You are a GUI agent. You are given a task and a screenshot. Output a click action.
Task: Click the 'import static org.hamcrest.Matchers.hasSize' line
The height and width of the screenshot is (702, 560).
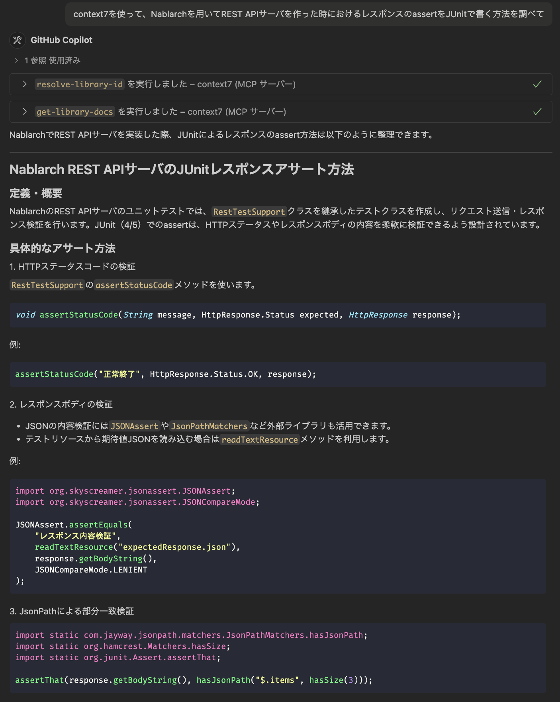[123, 646]
